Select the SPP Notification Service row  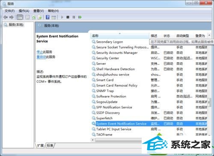(x=149, y=107)
